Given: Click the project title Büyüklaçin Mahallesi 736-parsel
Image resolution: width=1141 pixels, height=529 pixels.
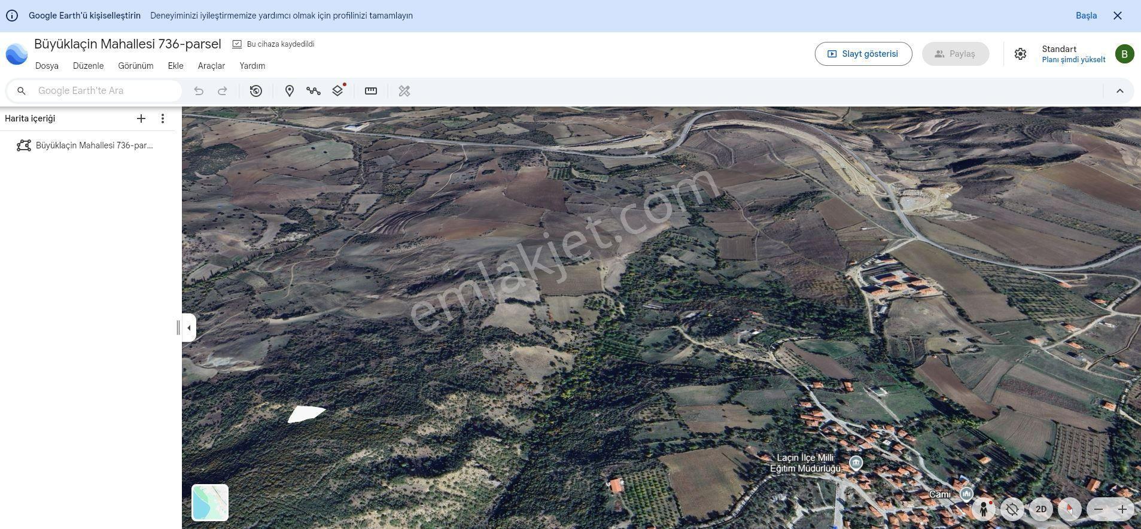Looking at the screenshot, I should tap(127, 44).
